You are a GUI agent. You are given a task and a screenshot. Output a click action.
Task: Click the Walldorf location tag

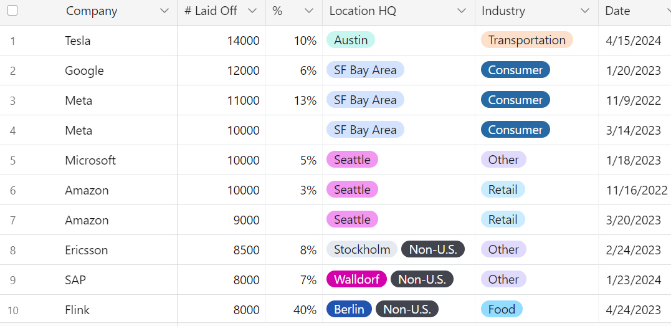357,279
